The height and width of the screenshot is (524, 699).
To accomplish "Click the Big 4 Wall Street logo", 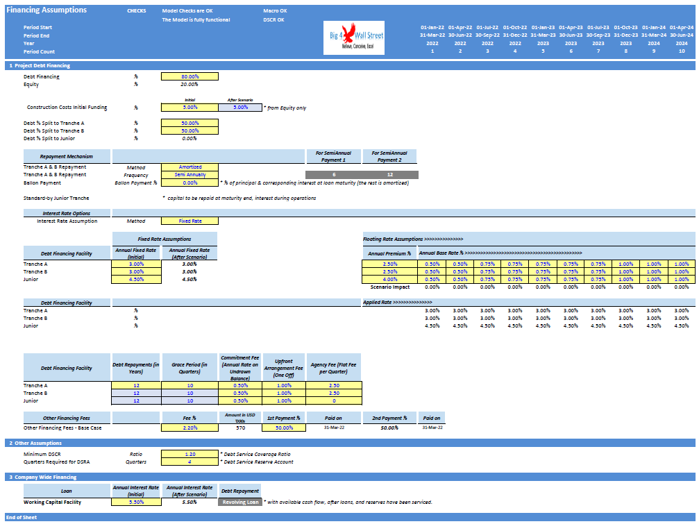I will pyautogui.click(x=354, y=38).
